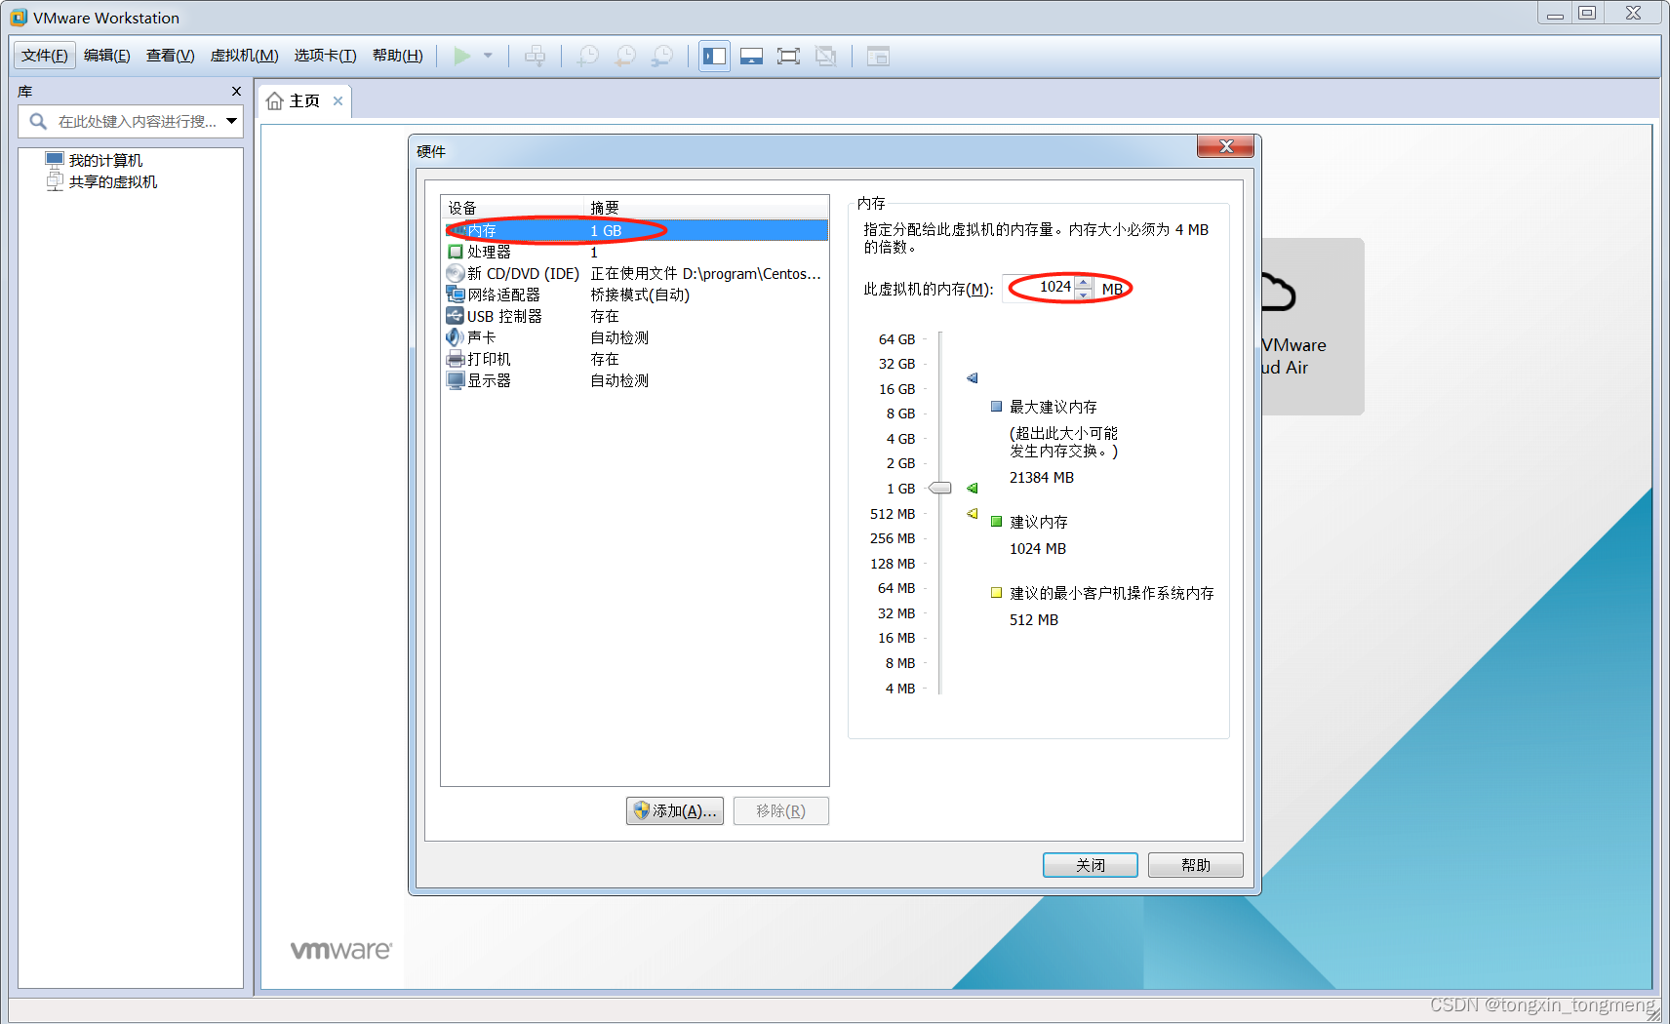Select the 处理器 device row

tap(635, 252)
